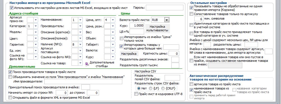Screen dimensions: 281x104
Task: Enable Все товары принадлежат только одной категории
Action: pos(191,34)
